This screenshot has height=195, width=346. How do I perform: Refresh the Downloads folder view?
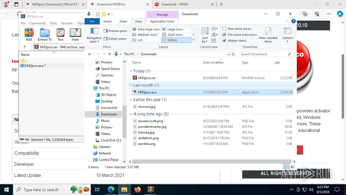[233, 54]
